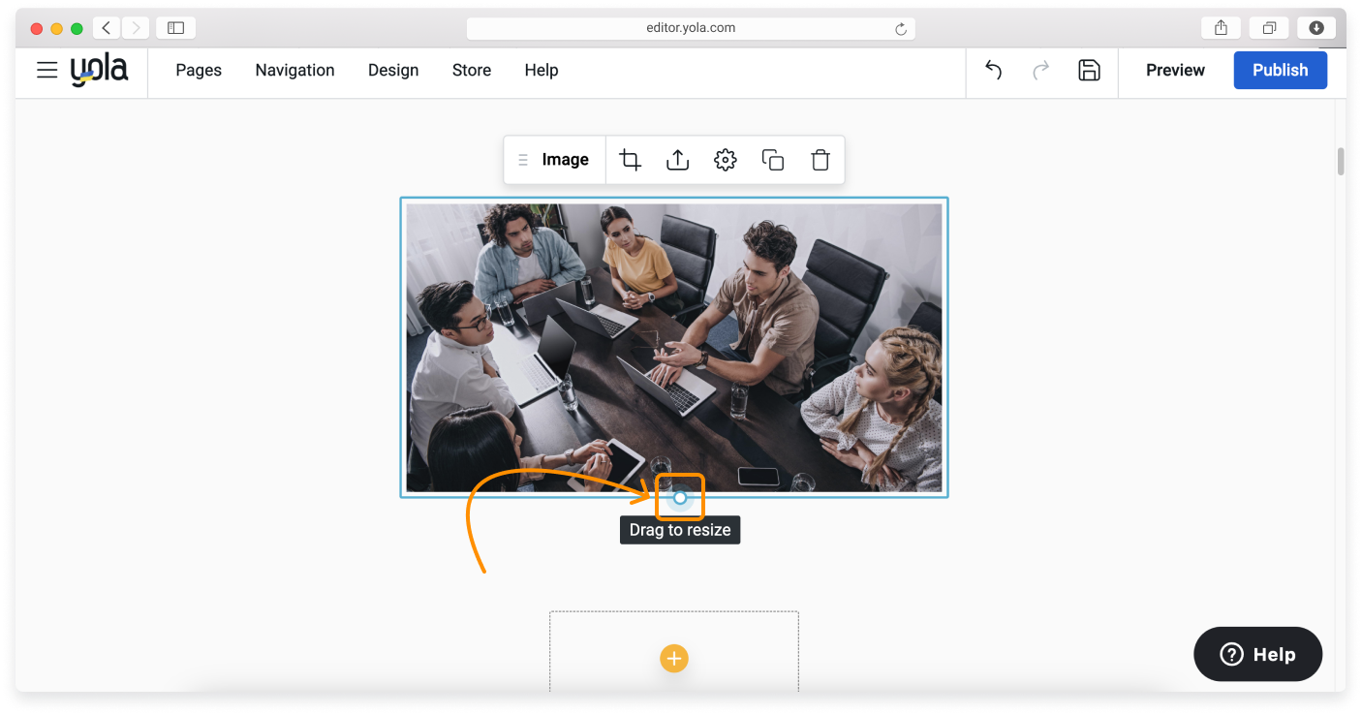Open the hamburger menu
This screenshot has height=715, width=1362.
pos(46,70)
